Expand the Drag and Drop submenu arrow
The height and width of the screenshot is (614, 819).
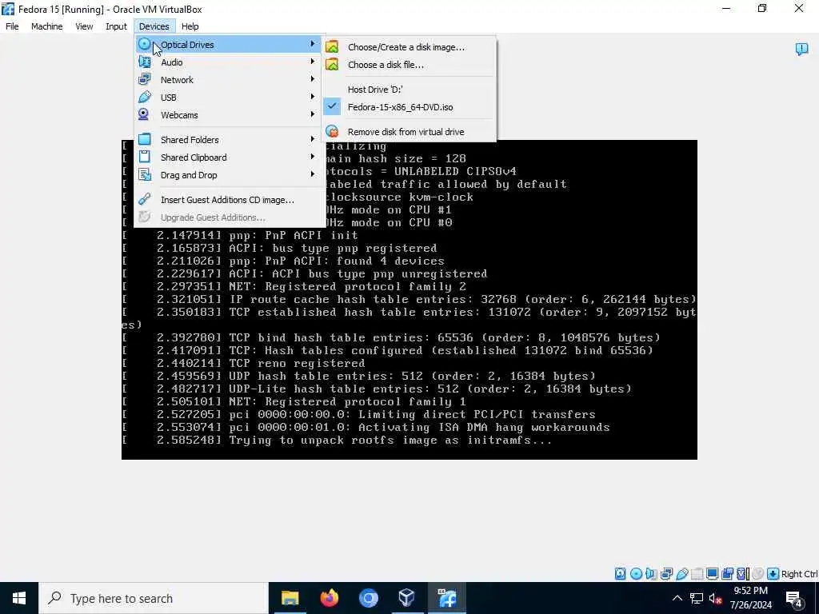coord(313,173)
